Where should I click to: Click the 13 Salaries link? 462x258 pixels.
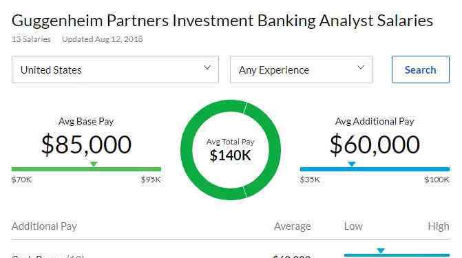31,39
